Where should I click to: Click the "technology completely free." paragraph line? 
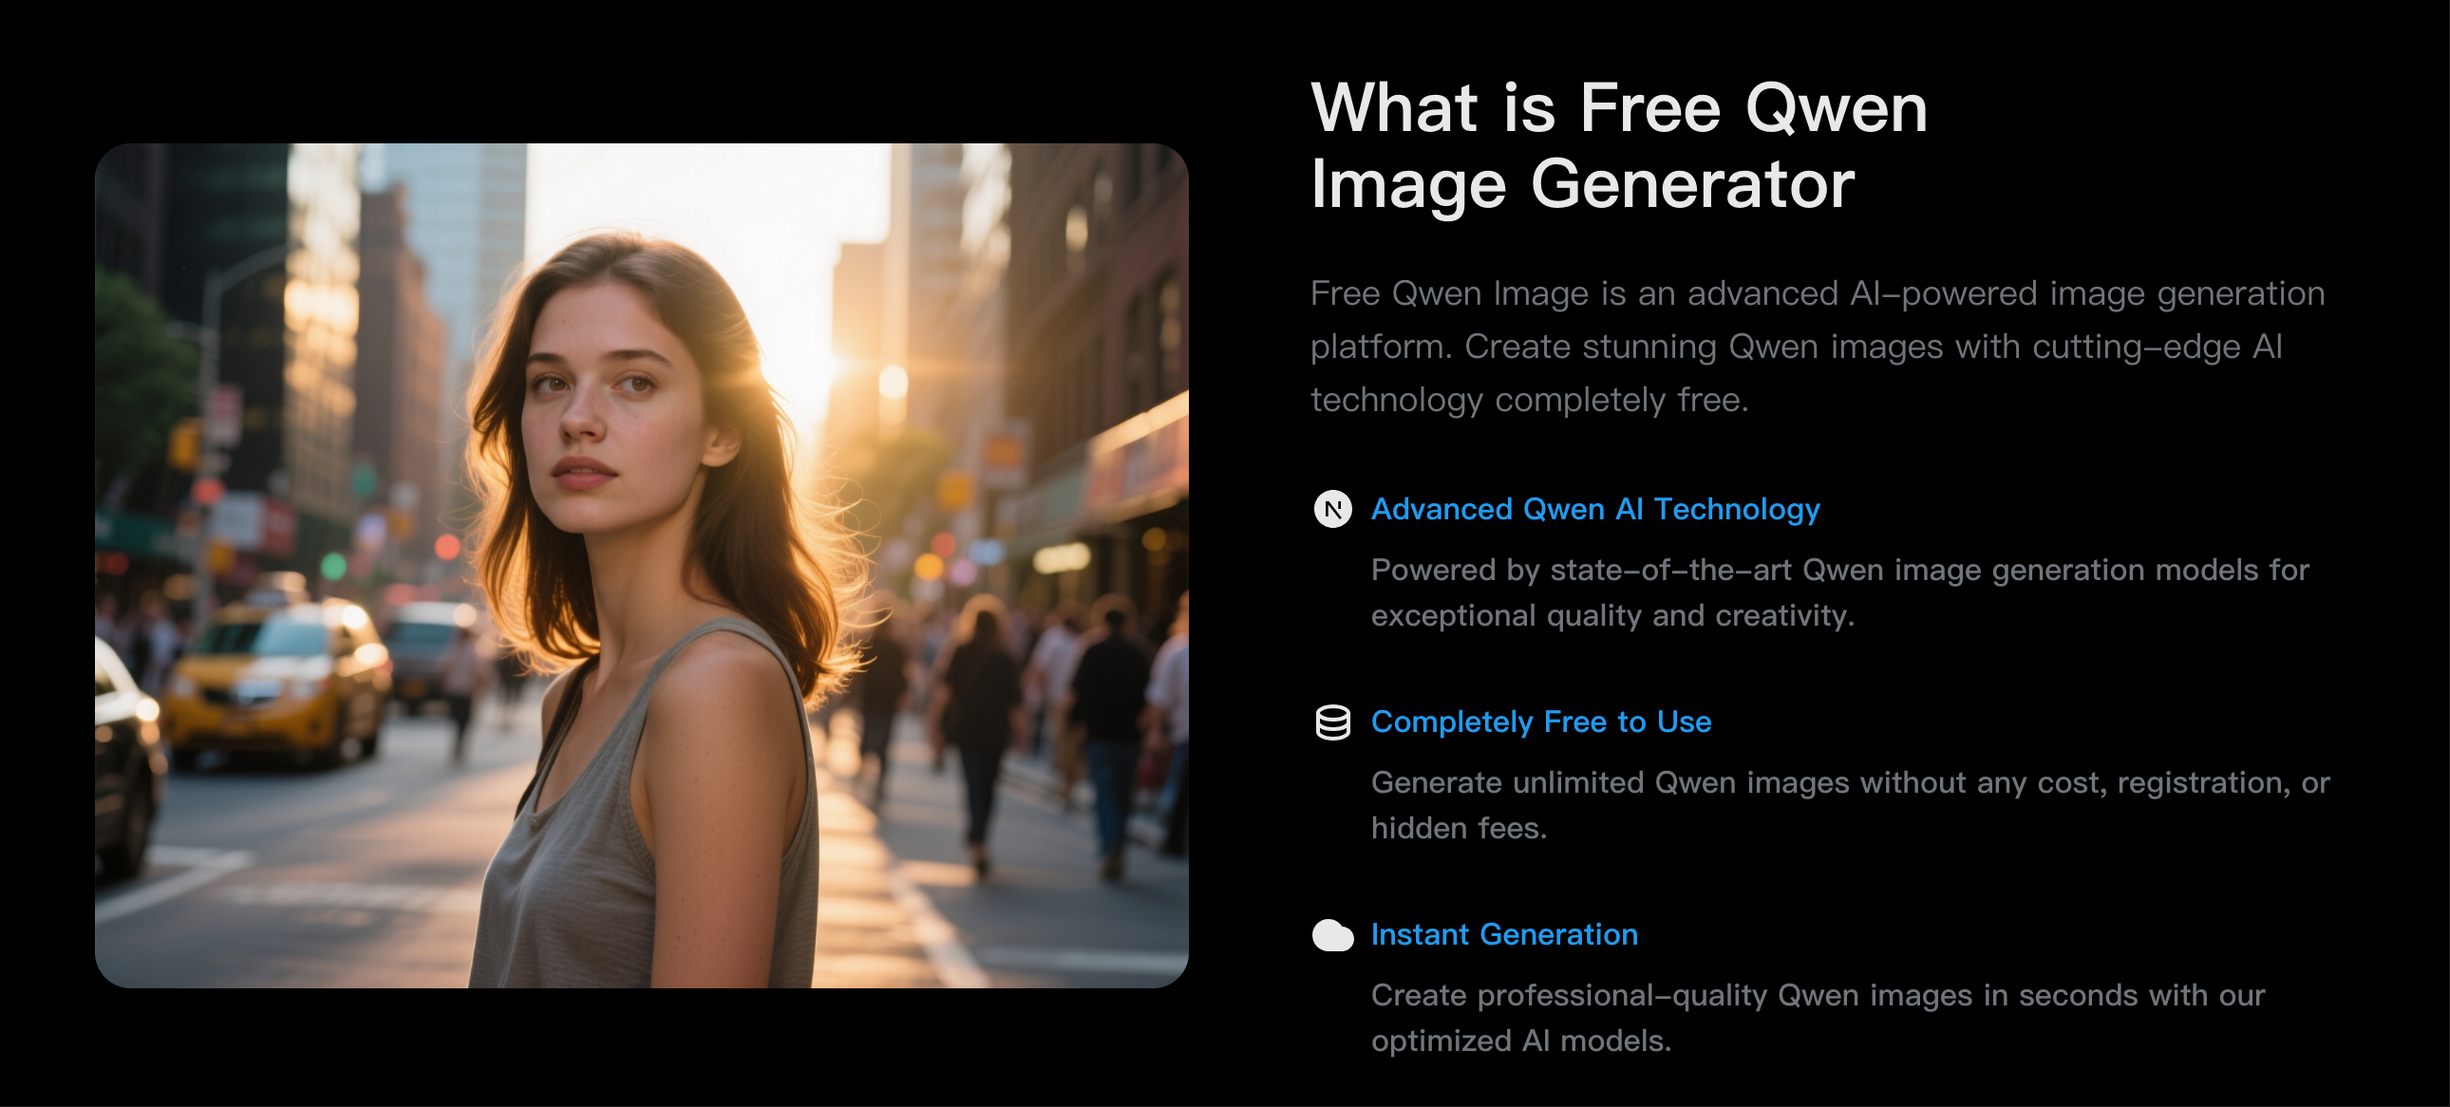[1529, 401]
